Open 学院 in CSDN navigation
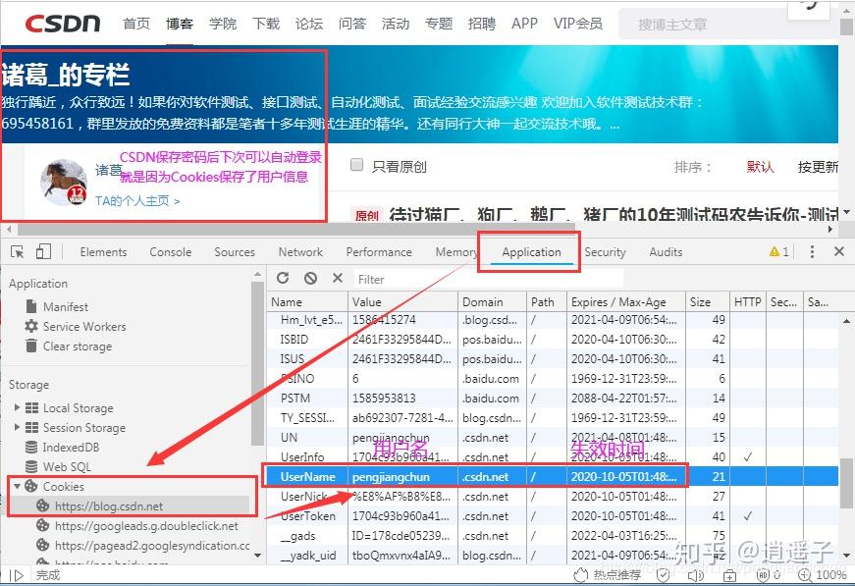The height and width of the screenshot is (586, 855). click(x=223, y=24)
